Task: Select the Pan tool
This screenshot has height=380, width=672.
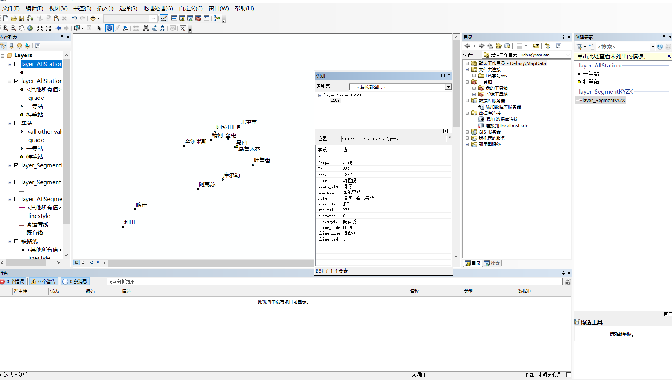Action: click(21, 28)
